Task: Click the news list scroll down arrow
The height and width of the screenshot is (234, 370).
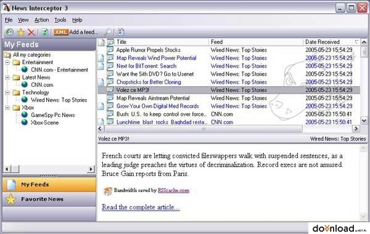Action: point(364,121)
